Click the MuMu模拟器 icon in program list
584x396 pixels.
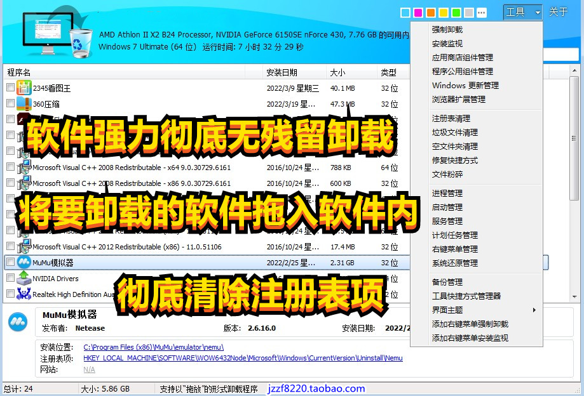coord(24,261)
